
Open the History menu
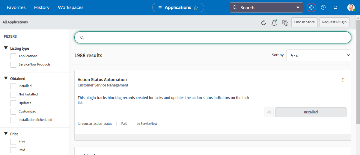(x=42, y=7)
